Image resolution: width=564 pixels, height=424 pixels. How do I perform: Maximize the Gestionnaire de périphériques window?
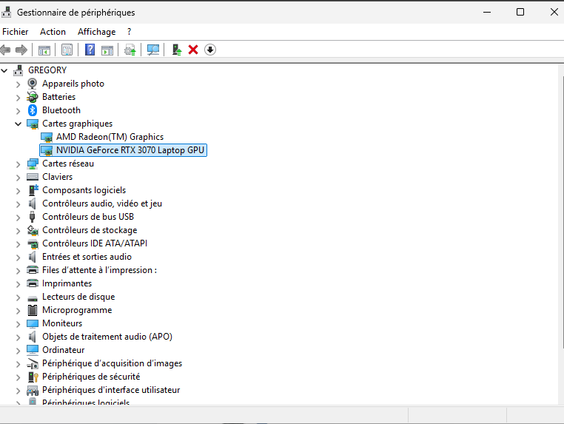(520, 12)
